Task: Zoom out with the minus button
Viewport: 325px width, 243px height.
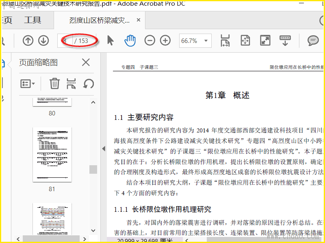Action: tap(149, 40)
